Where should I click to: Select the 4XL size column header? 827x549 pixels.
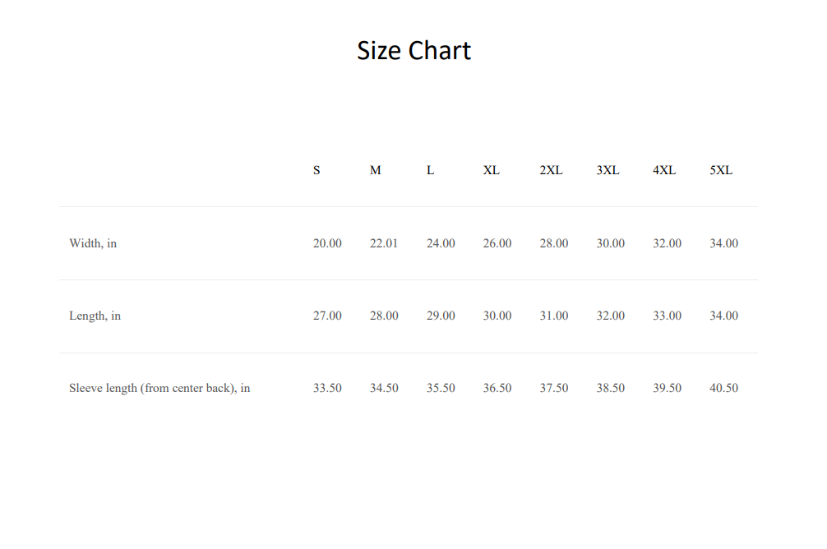coord(664,170)
